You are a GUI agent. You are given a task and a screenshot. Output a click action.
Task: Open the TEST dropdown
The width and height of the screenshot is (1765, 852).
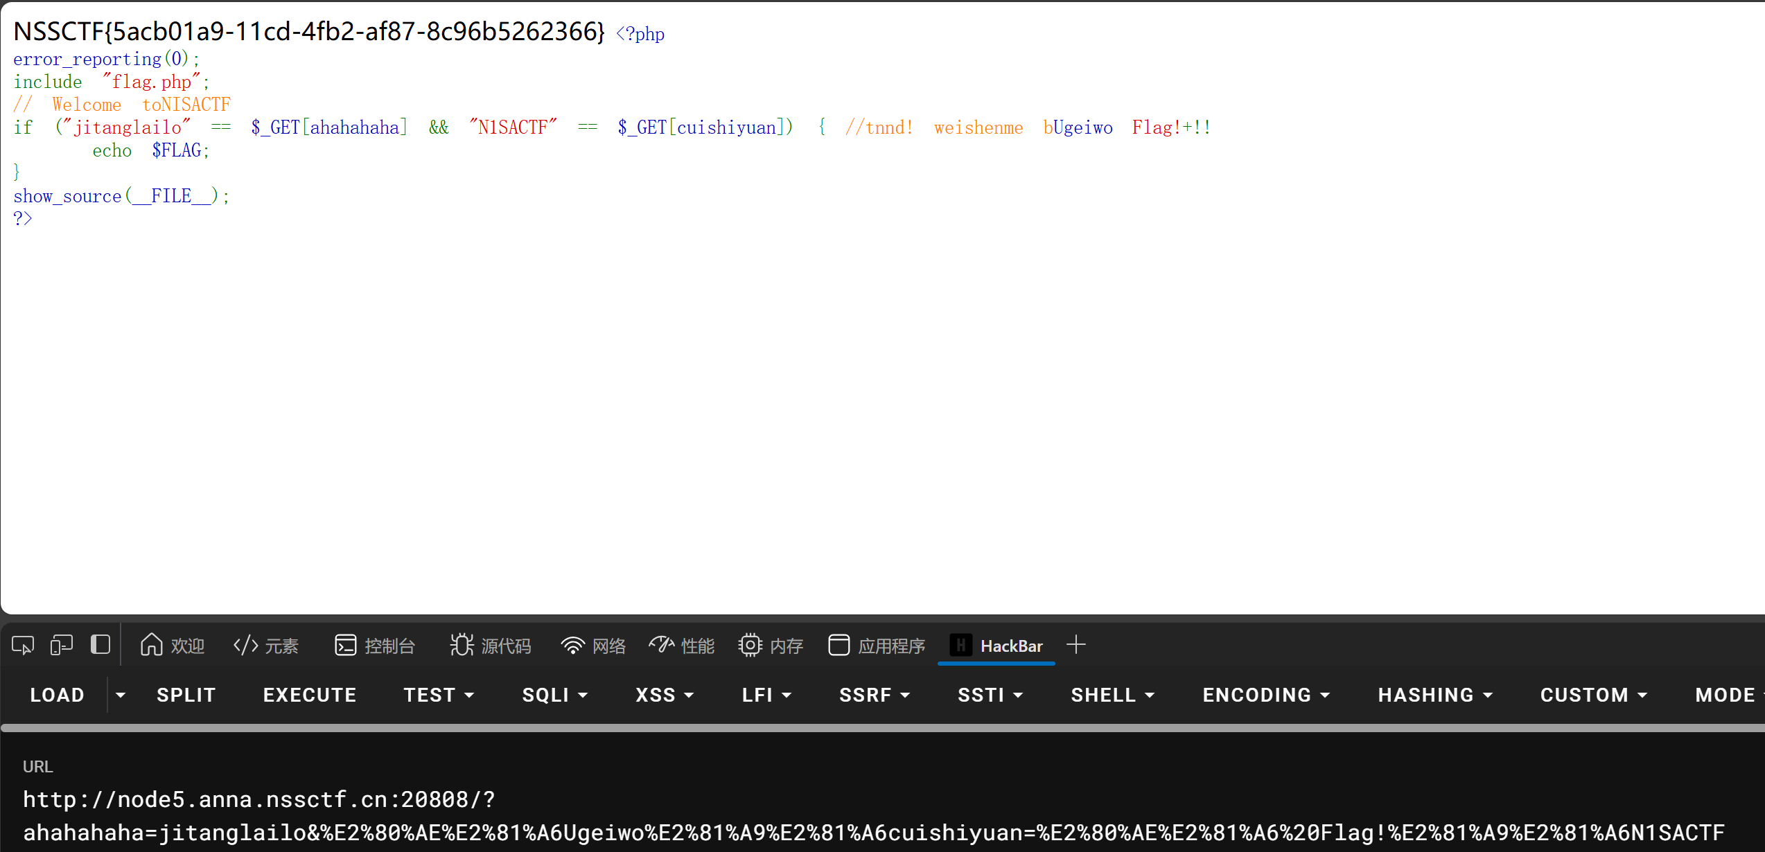coord(439,695)
